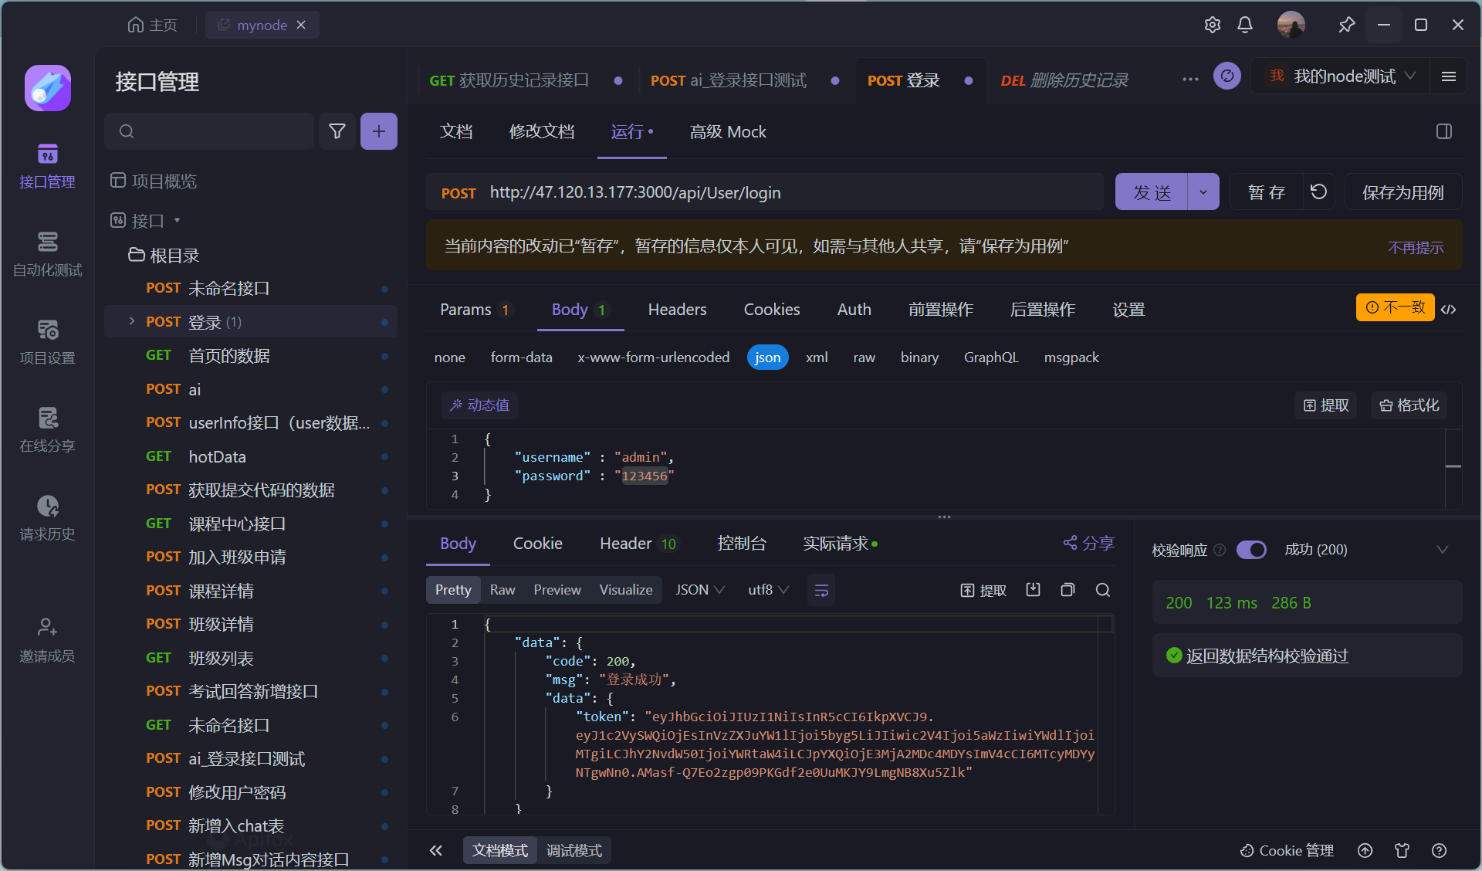Click the 保存为用例 button
Viewport: 1482px width, 871px height.
(1402, 192)
